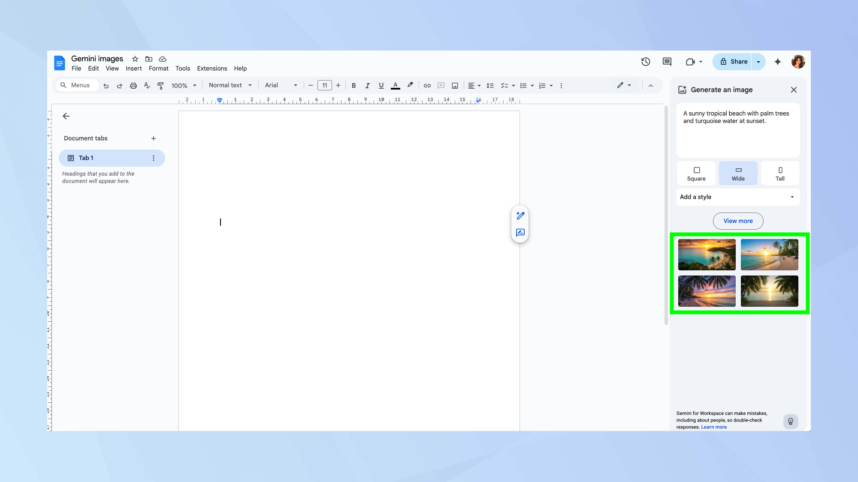Click the star document icon

click(x=135, y=59)
